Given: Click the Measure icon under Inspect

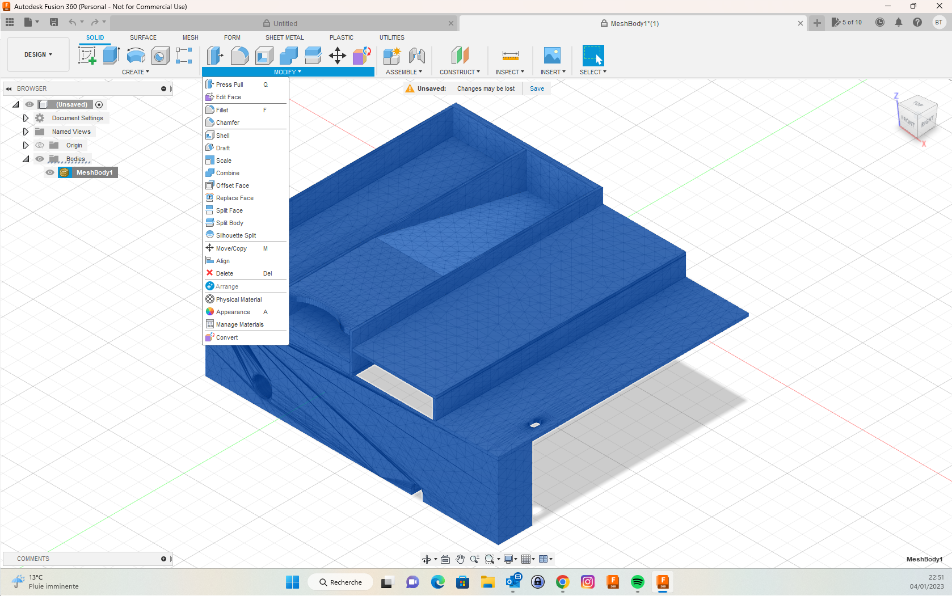Looking at the screenshot, I should (x=510, y=56).
